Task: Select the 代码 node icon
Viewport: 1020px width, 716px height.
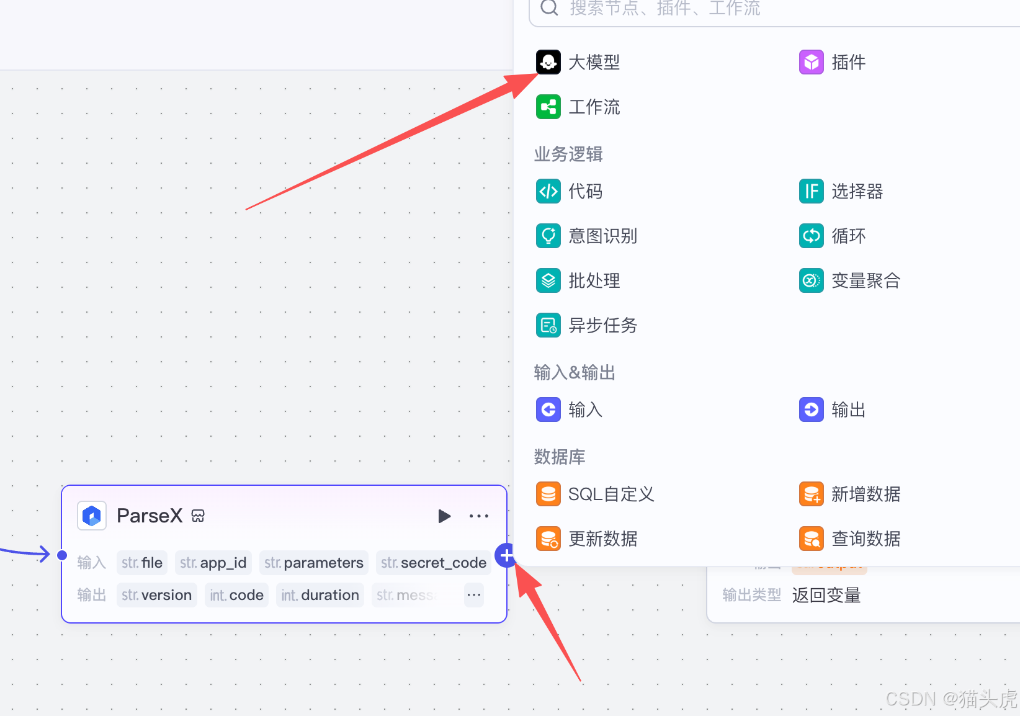Action: 548,191
